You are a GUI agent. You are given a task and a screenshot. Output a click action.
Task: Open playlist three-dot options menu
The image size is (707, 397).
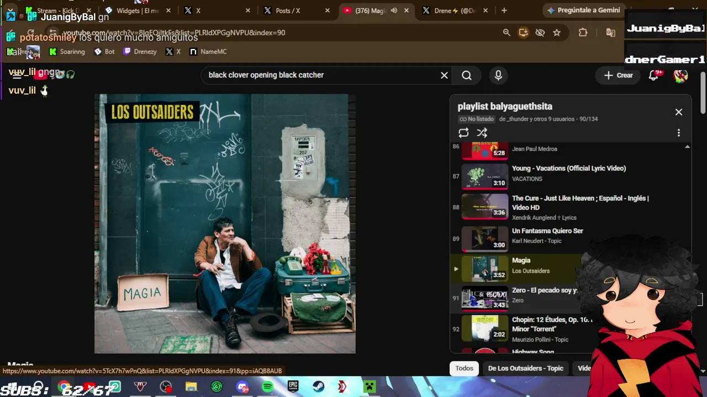(679, 133)
